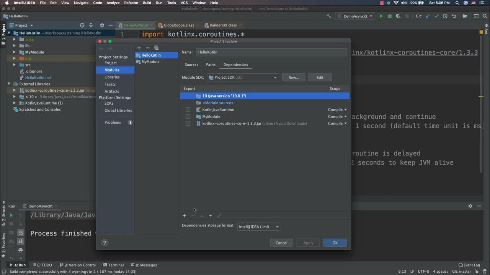Open scope dropdown for kotlinx-coroutines-core jar

click(x=337, y=123)
